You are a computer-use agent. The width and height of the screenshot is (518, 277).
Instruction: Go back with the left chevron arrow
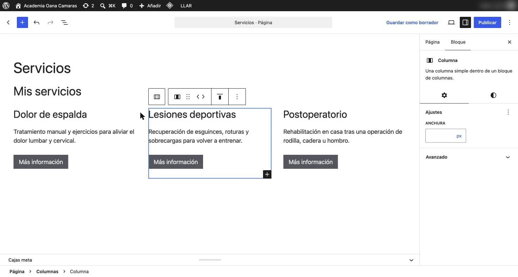point(8,22)
